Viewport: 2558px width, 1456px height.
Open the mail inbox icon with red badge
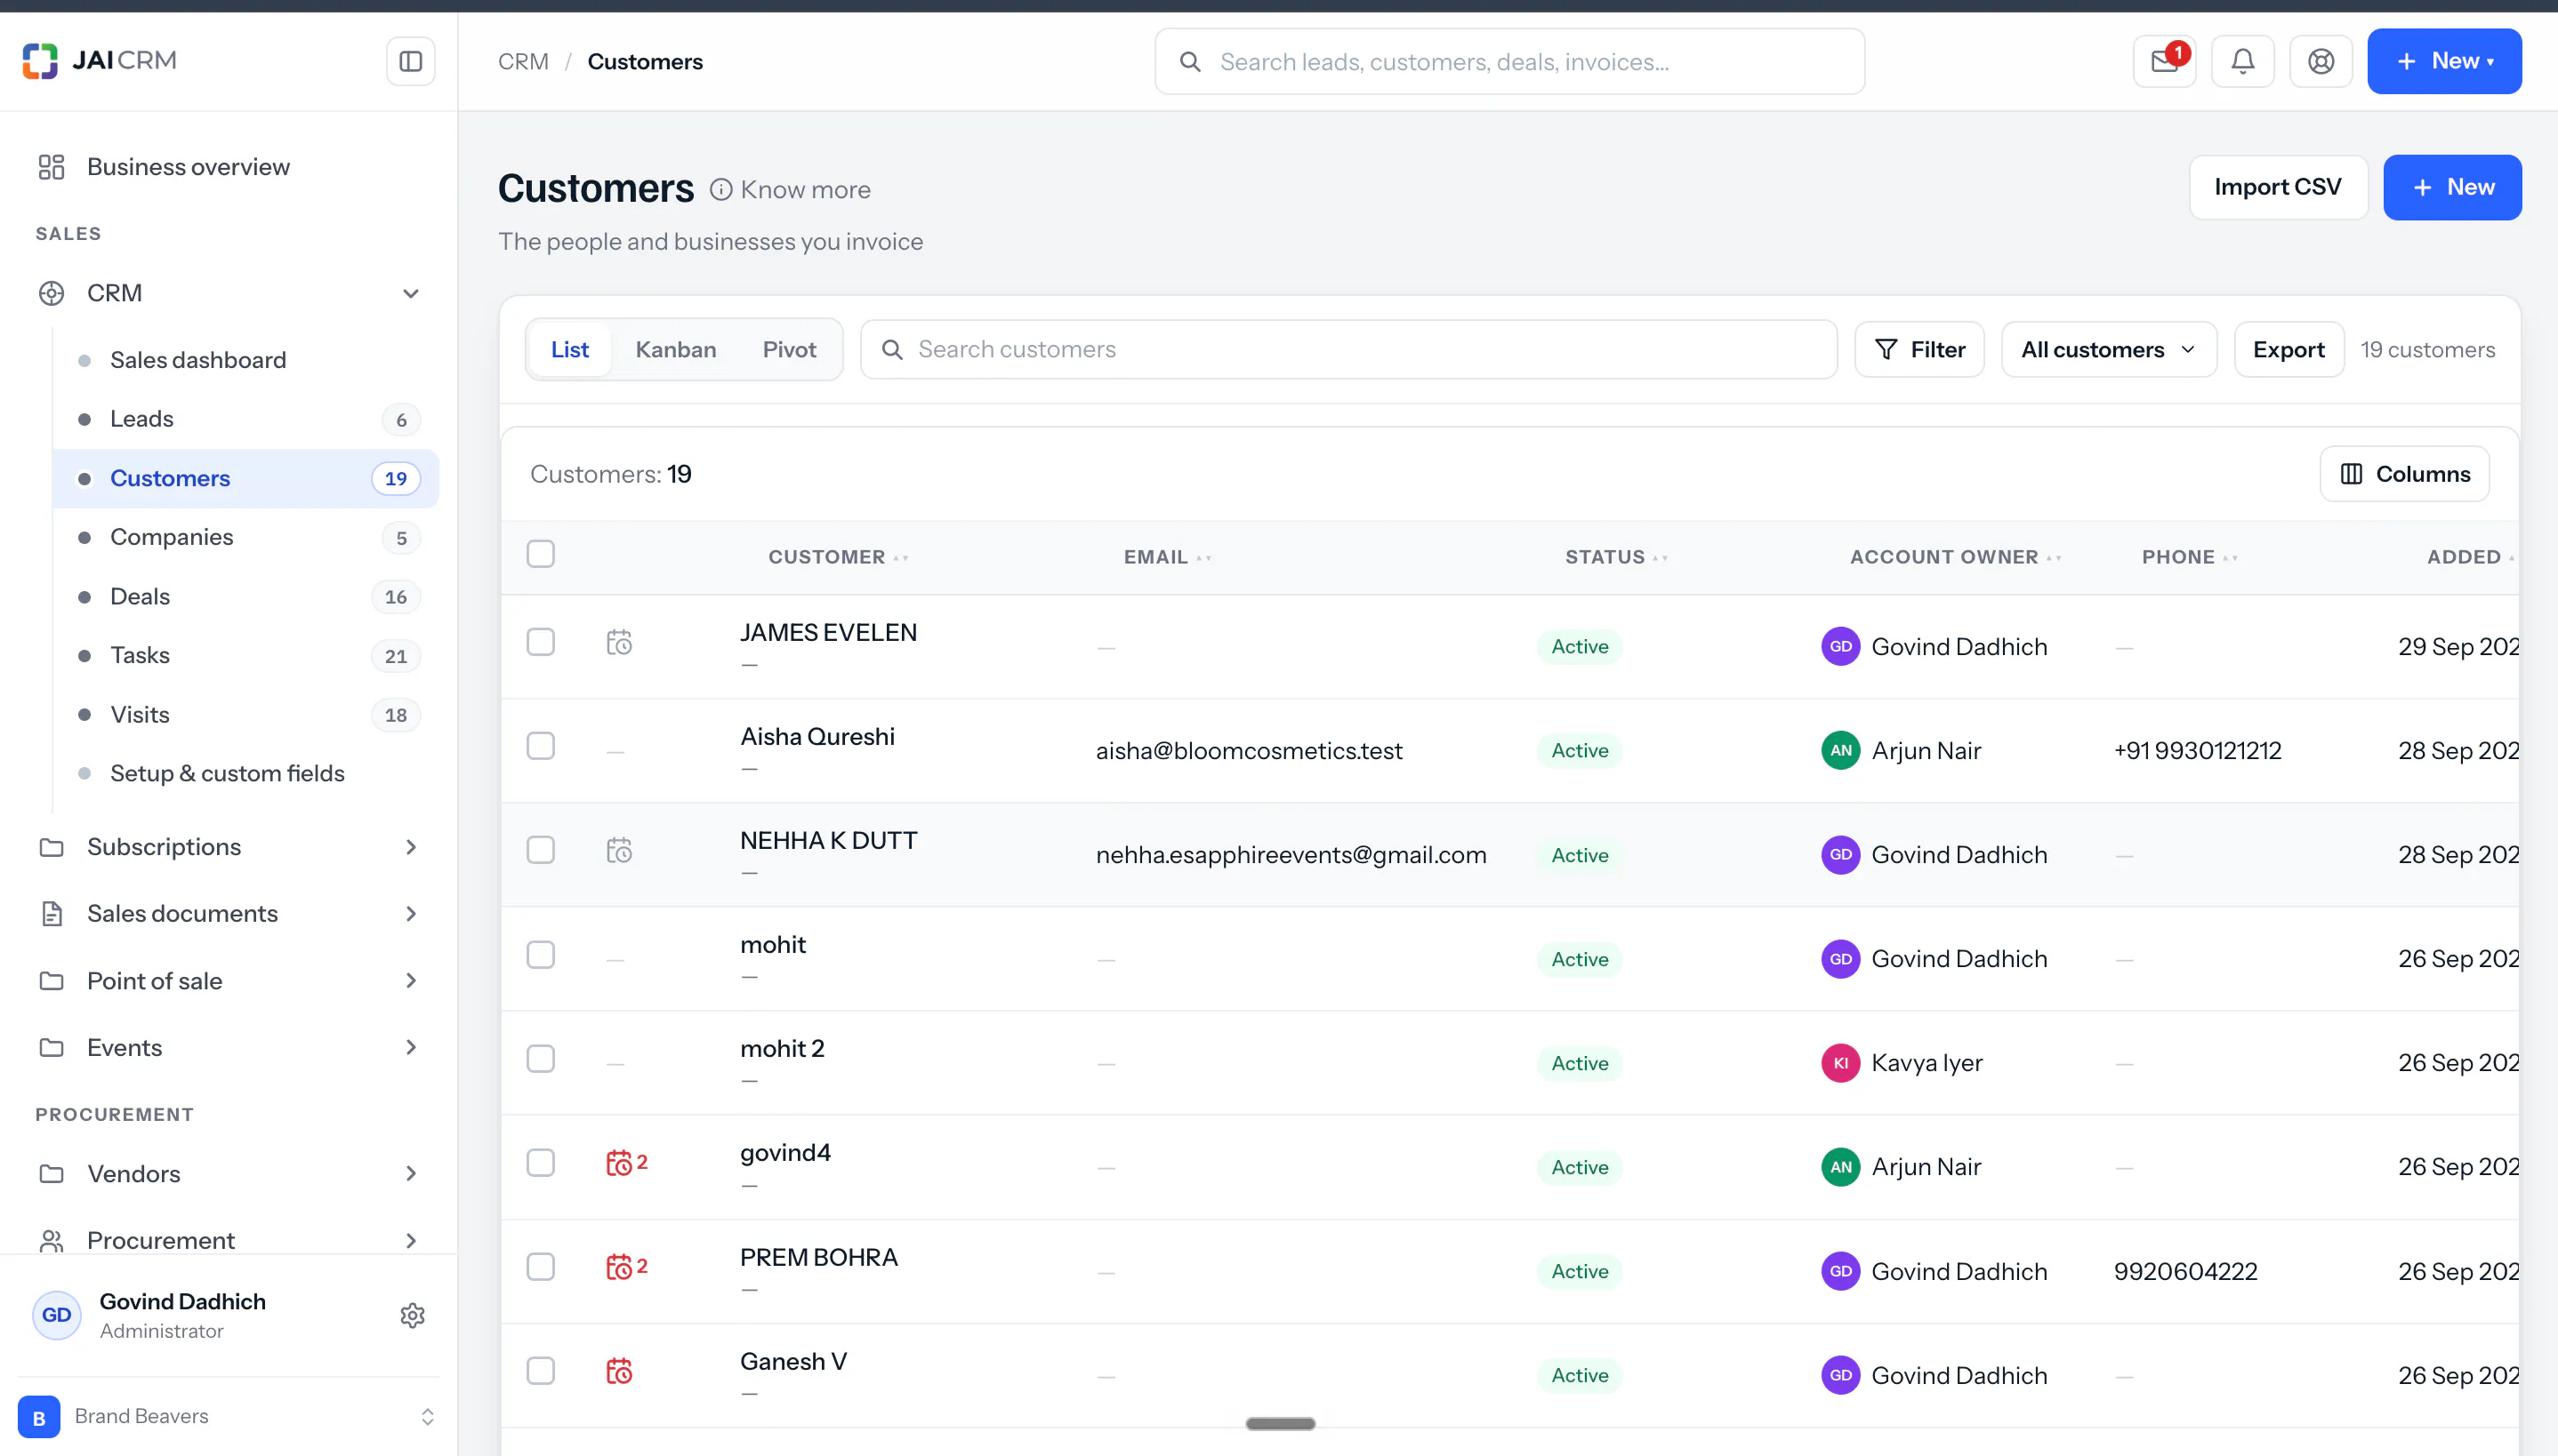[2164, 62]
